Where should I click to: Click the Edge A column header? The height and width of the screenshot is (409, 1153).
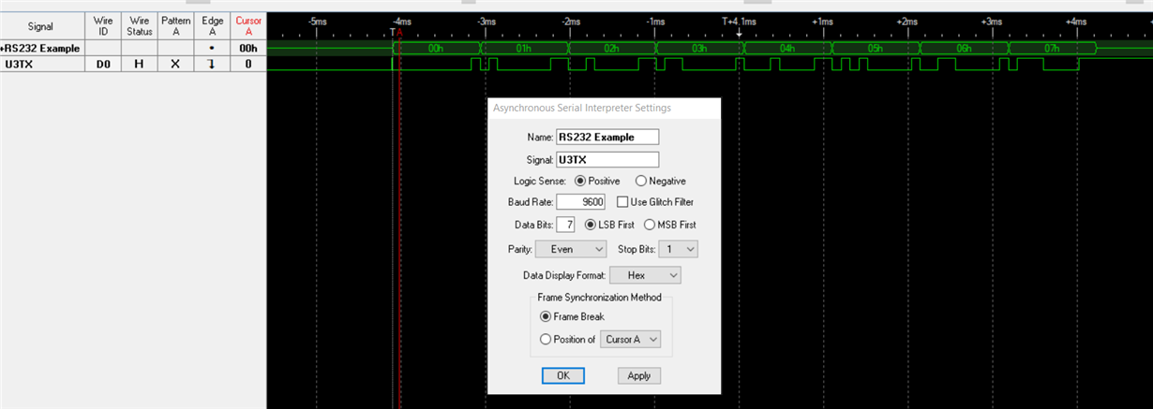point(212,26)
